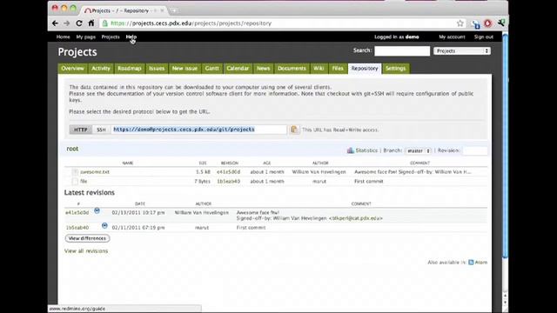The image size is (557, 313).
Task: Open the entry named 'file'
Action: (x=84, y=182)
